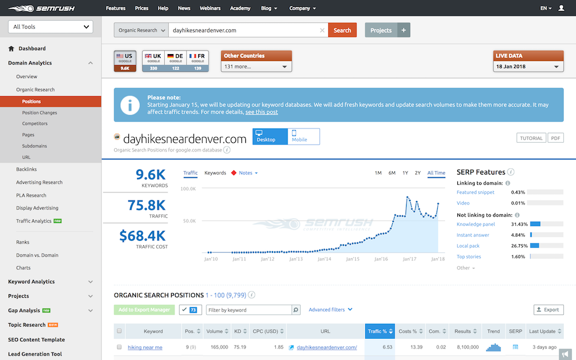The width and height of the screenshot is (576, 360).
Task: Open external link icon for dayhikesneardenver.com URL
Action: [291, 347]
